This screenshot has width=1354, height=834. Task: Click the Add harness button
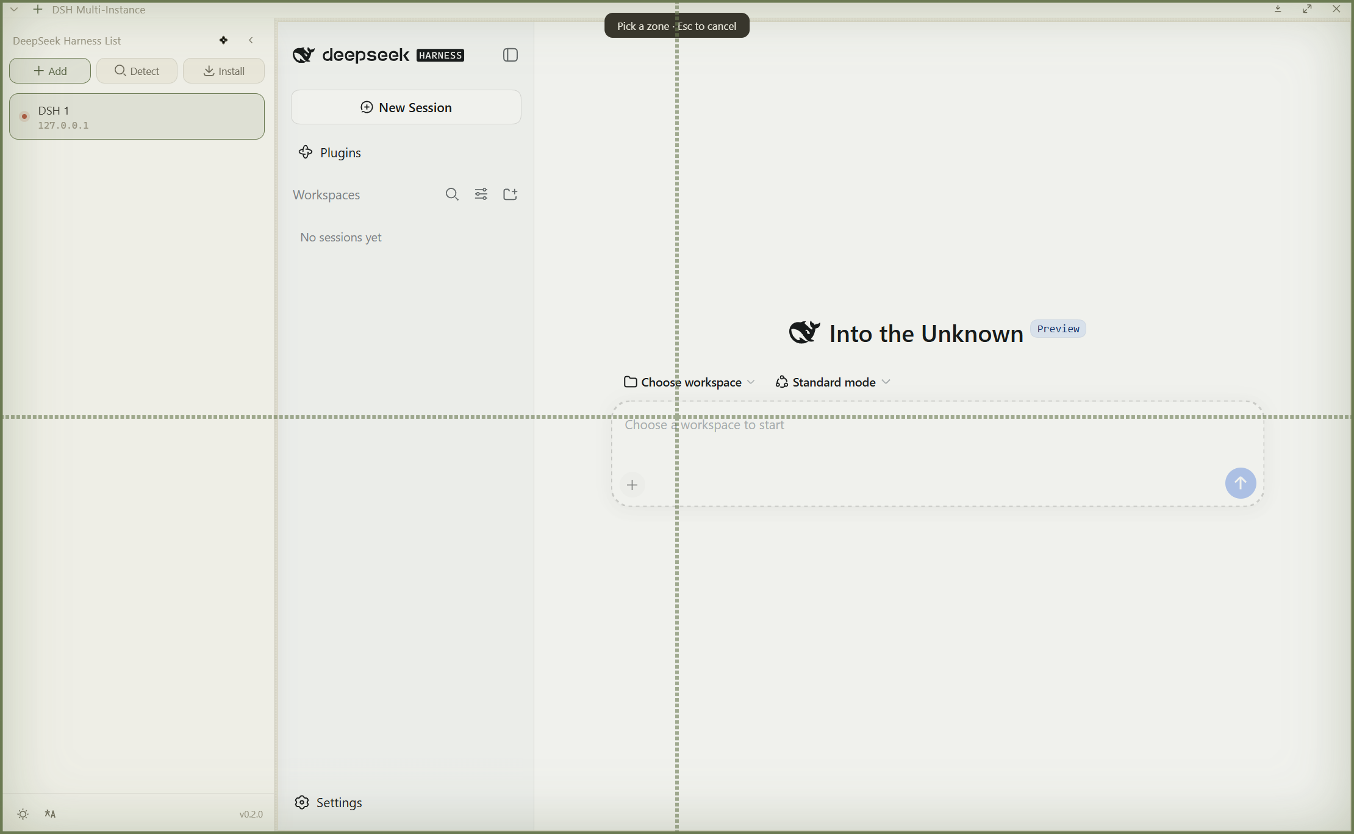click(50, 71)
